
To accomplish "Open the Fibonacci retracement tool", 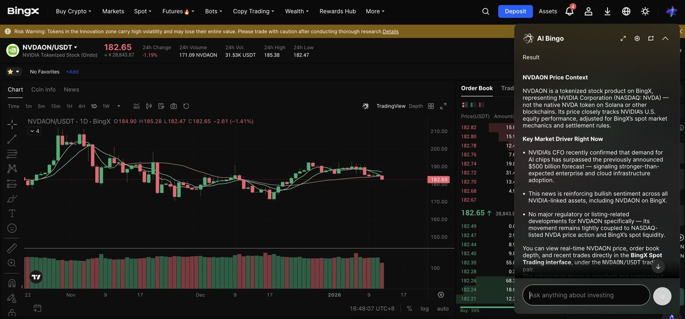I will [x=12, y=154].
